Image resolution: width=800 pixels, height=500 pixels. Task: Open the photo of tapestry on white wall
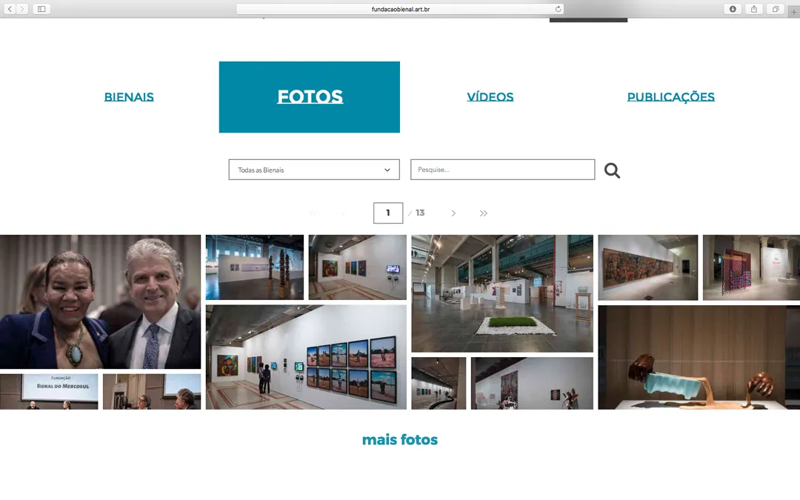coord(532,383)
